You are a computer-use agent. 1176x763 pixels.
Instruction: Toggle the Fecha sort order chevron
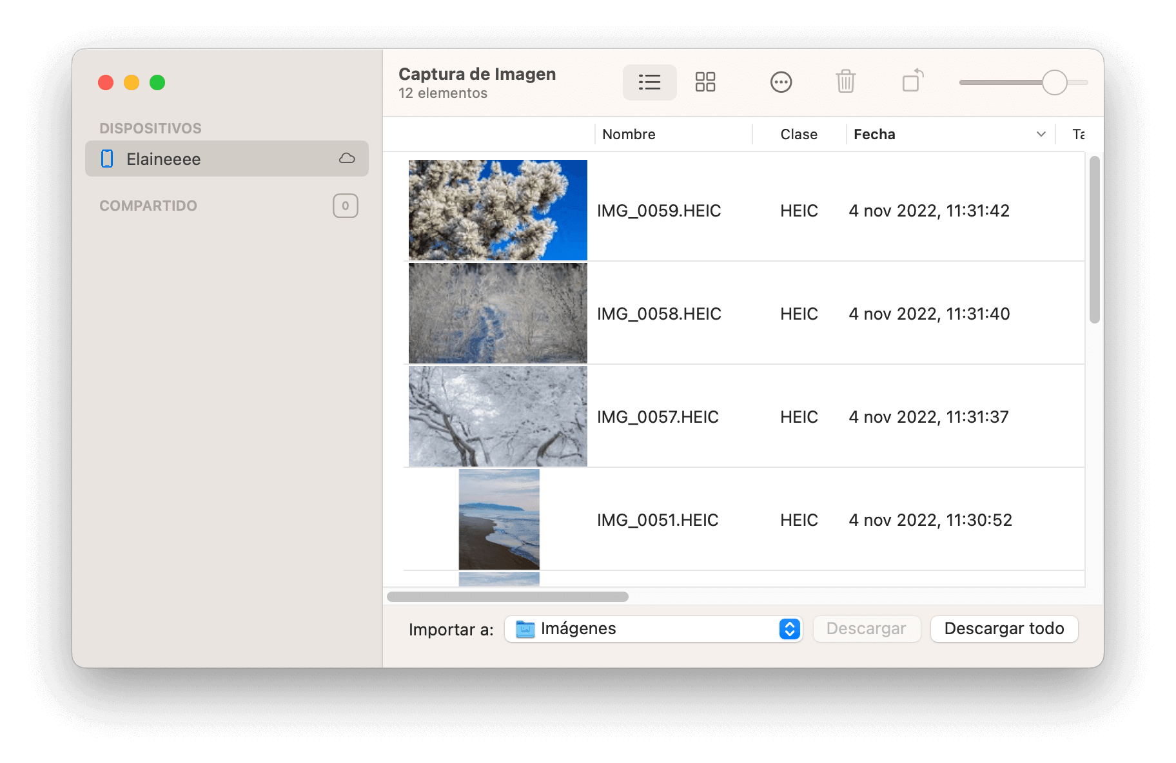1041,134
